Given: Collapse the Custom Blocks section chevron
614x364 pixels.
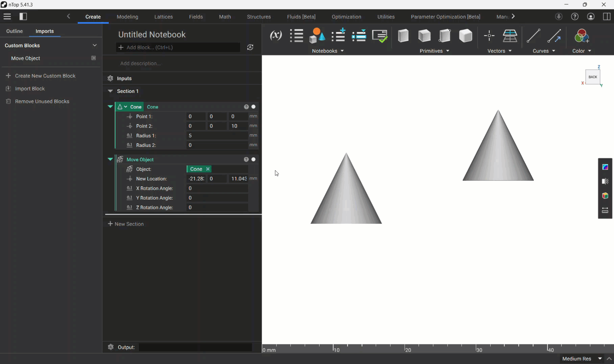Looking at the screenshot, I should pos(95,45).
